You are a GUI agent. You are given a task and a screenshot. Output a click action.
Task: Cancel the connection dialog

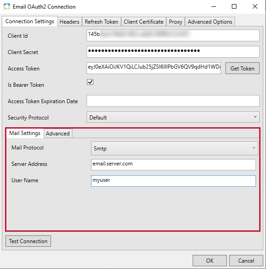pyautogui.click(x=246, y=261)
